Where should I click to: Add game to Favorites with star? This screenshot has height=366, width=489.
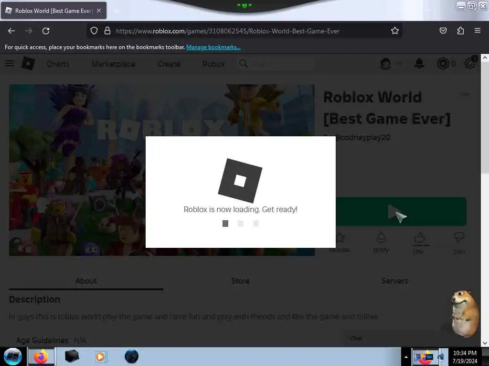340,242
